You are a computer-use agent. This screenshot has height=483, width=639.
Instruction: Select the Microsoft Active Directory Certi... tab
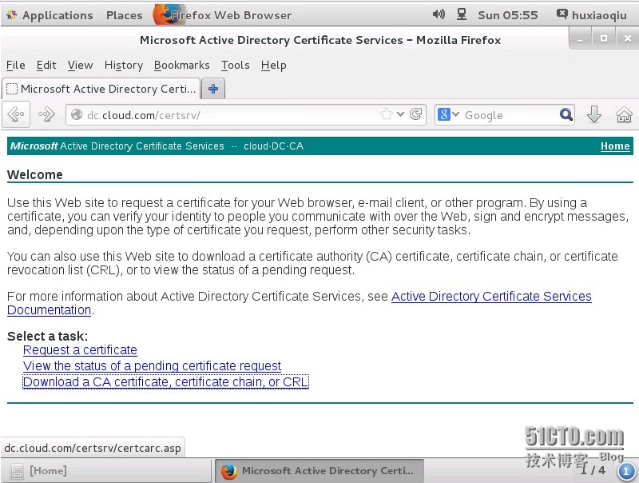click(x=101, y=89)
